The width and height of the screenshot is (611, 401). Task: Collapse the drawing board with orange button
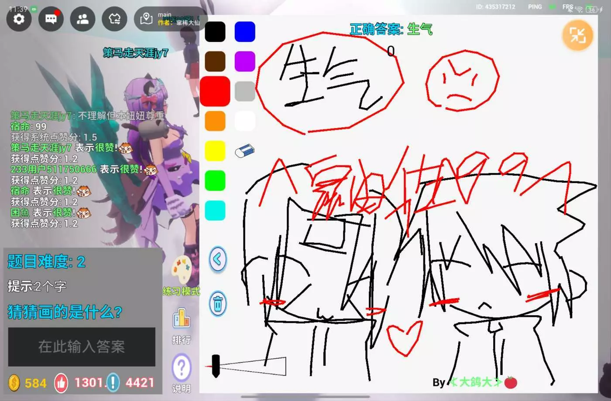pos(578,35)
